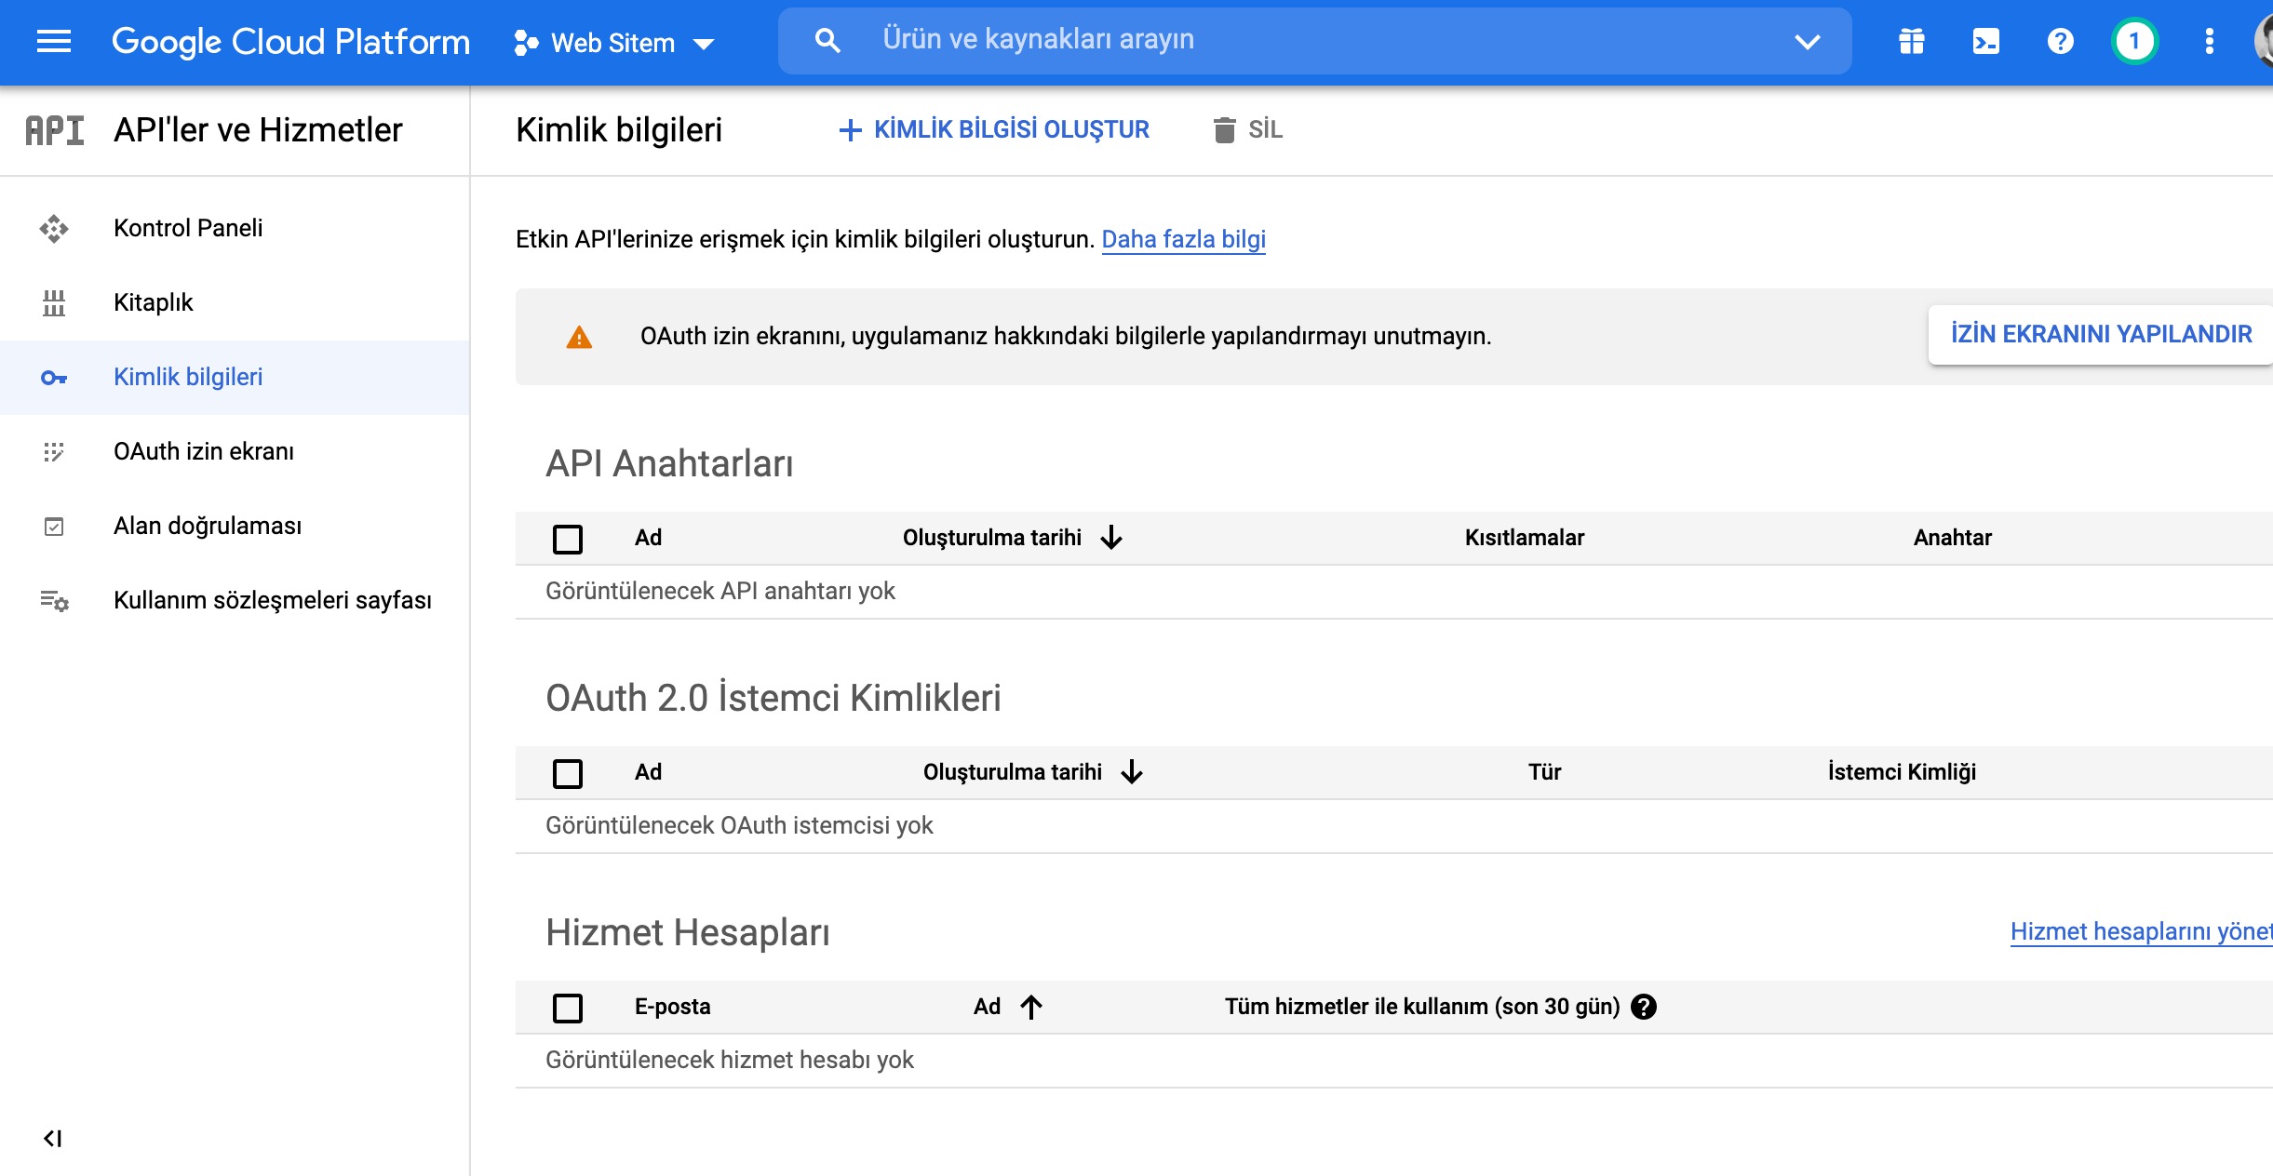Click the key icon for Kimlik bilgileri
Image resolution: width=2273 pixels, height=1176 pixels.
point(54,378)
